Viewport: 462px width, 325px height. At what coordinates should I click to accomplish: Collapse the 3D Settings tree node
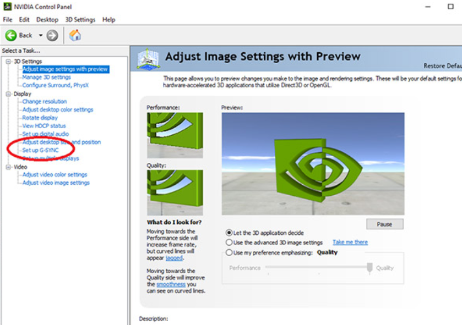click(x=9, y=62)
